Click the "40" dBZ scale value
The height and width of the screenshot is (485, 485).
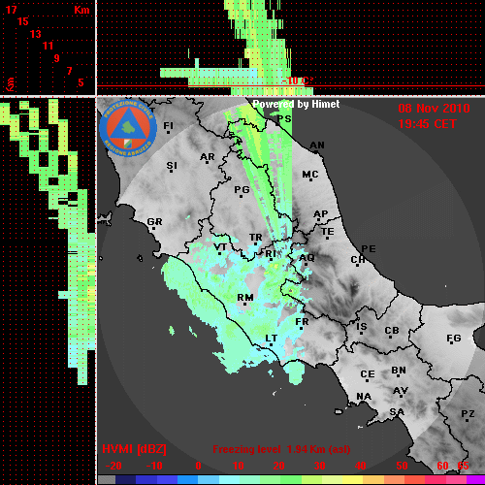(x=360, y=466)
